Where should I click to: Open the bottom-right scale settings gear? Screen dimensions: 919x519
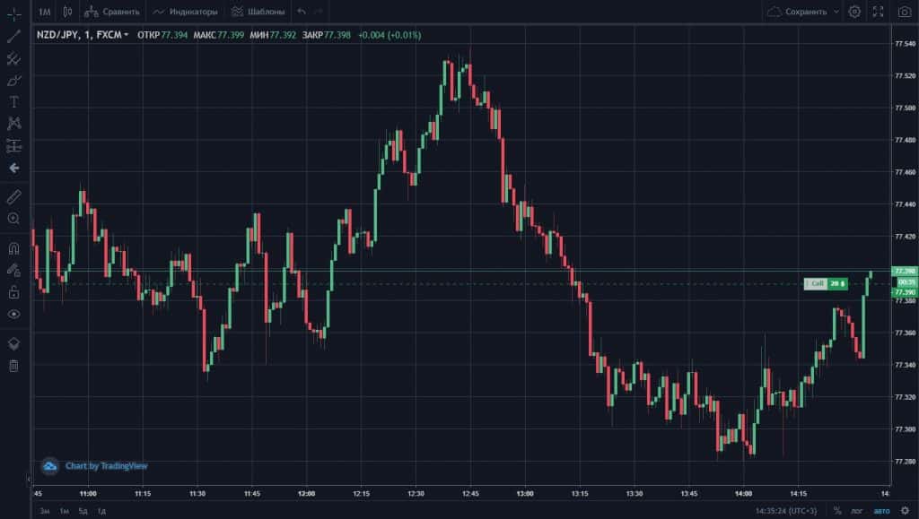[x=905, y=511]
